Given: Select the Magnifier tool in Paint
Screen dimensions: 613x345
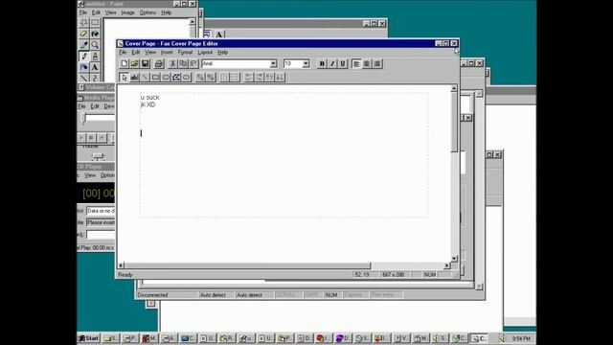Looking at the screenshot, I should [x=95, y=45].
